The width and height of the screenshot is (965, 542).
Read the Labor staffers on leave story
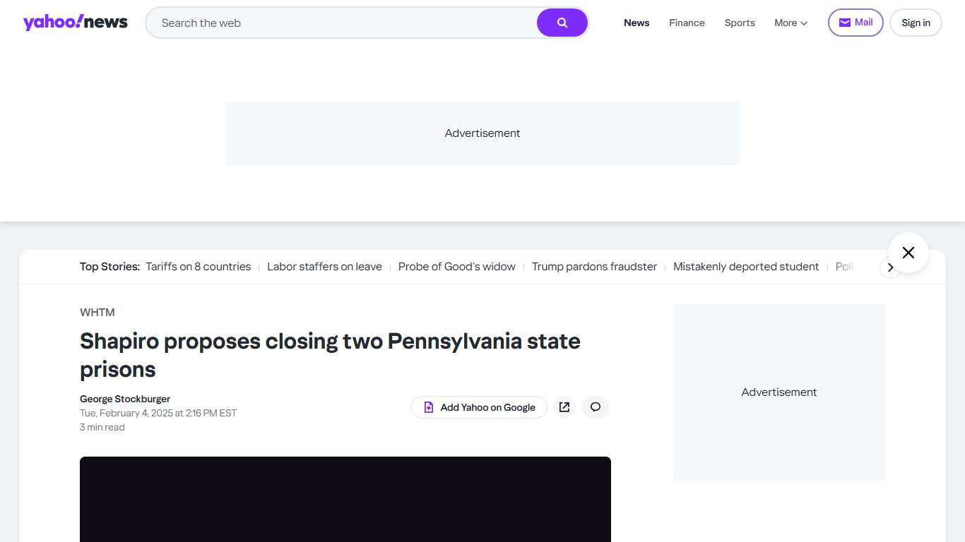coord(324,267)
